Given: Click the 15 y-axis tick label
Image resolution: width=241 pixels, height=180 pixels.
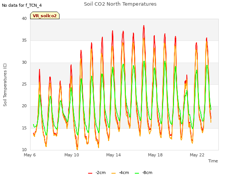Looking at the screenshot, I should [24, 128].
